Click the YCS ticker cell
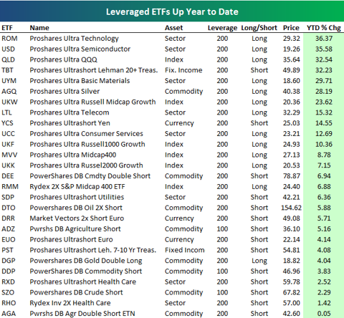Screen dimensions: 344x318 point(7,123)
